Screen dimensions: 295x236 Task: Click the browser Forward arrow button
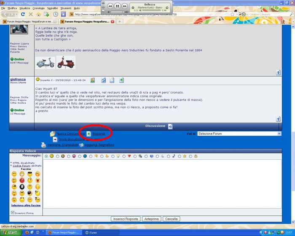[12, 14]
